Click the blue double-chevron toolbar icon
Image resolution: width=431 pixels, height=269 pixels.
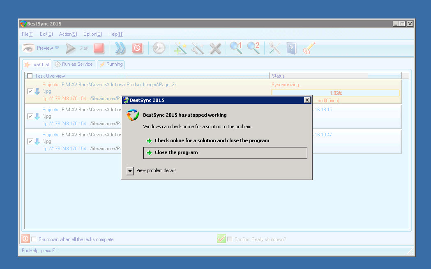(120, 48)
